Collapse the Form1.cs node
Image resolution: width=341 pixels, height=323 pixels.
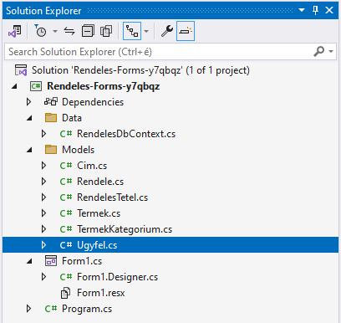pyautogui.click(x=29, y=261)
